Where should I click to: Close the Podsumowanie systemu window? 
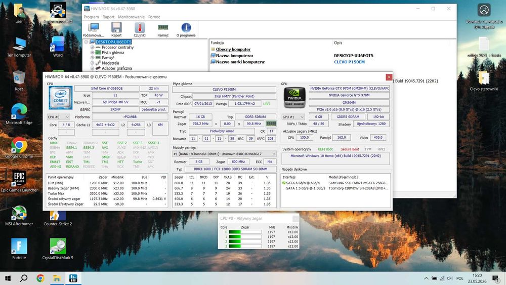389,77
